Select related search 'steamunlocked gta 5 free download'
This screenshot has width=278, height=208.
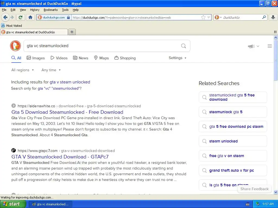coord(233,97)
